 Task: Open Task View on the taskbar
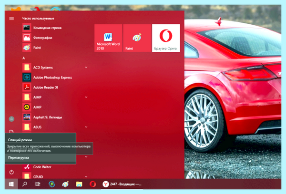(x=38, y=184)
